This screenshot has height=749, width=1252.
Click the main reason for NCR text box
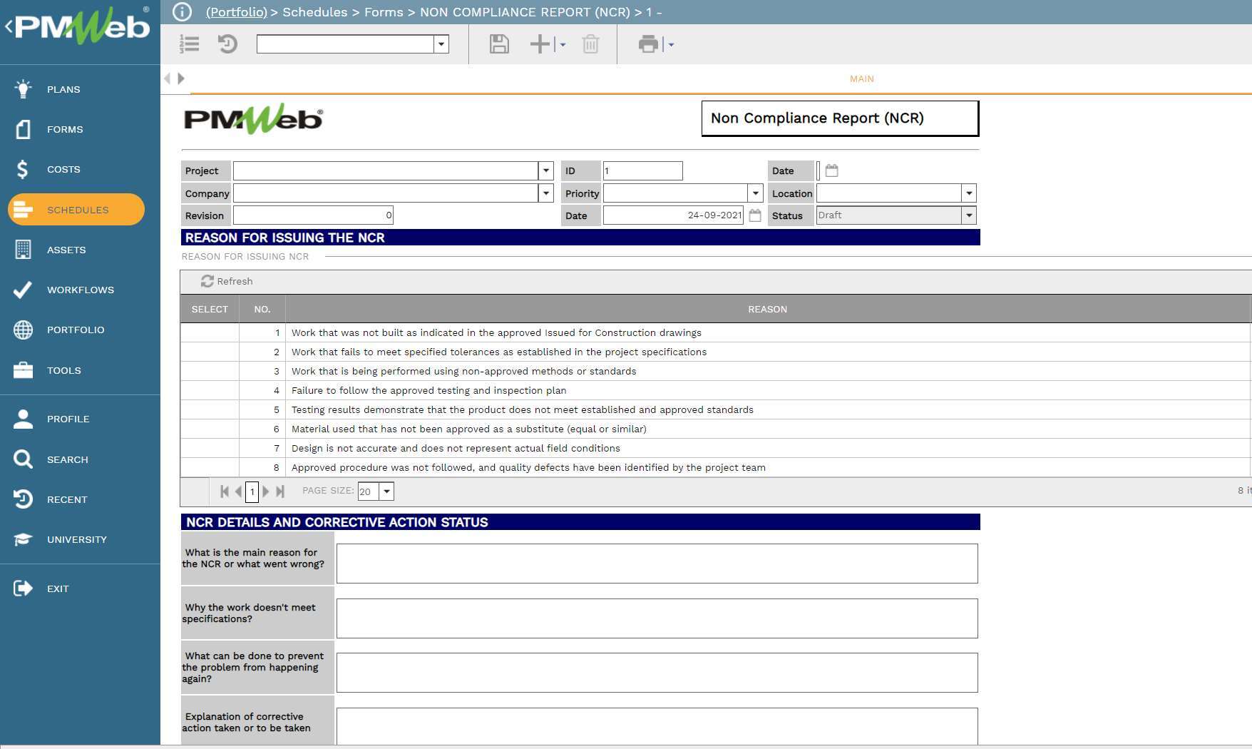tap(657, 564)
